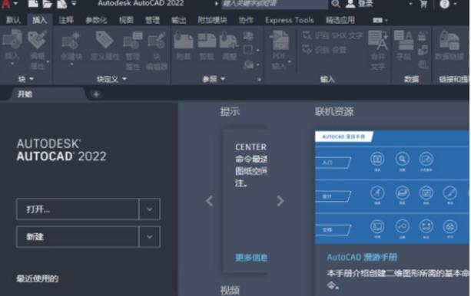Image resolution: width=471 pixels, height=296 pixels.
Task: Show the next tip with the right arrow
Action: 280,201
